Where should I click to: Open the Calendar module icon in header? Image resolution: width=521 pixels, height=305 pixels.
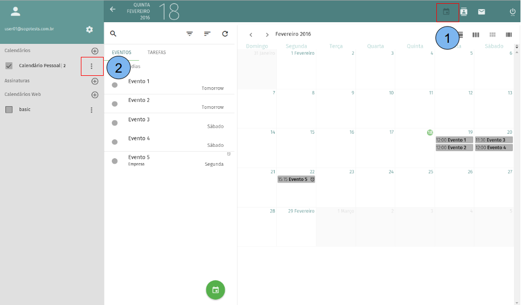pos(446,11)
